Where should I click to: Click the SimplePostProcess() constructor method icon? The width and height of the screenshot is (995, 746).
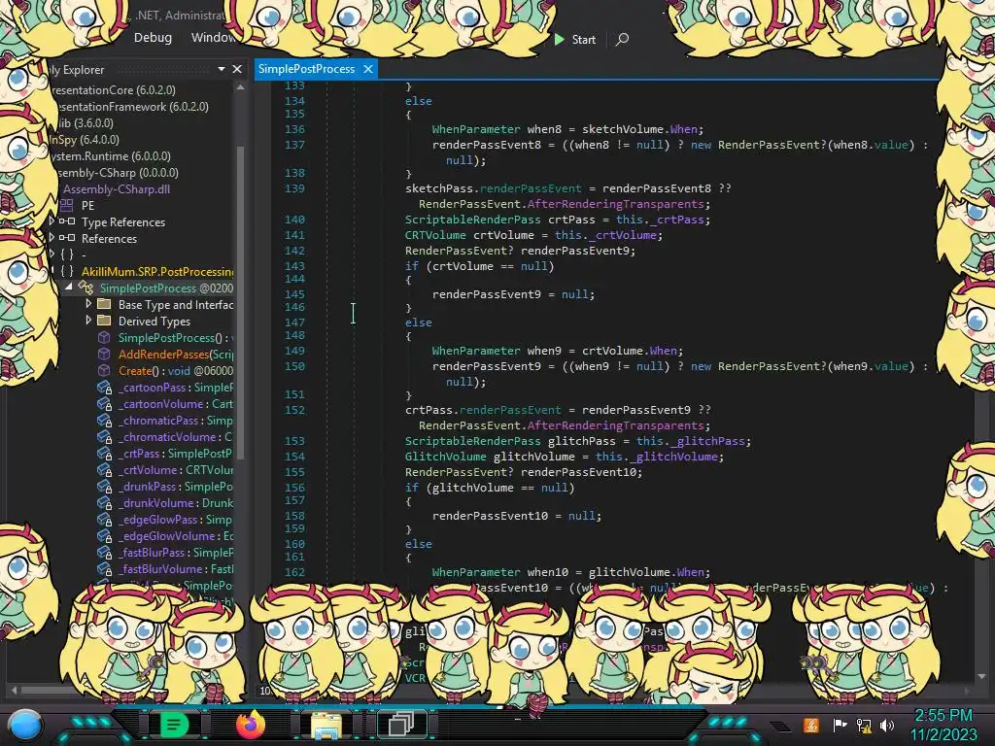pyautogui.click(x=104, y=337)
